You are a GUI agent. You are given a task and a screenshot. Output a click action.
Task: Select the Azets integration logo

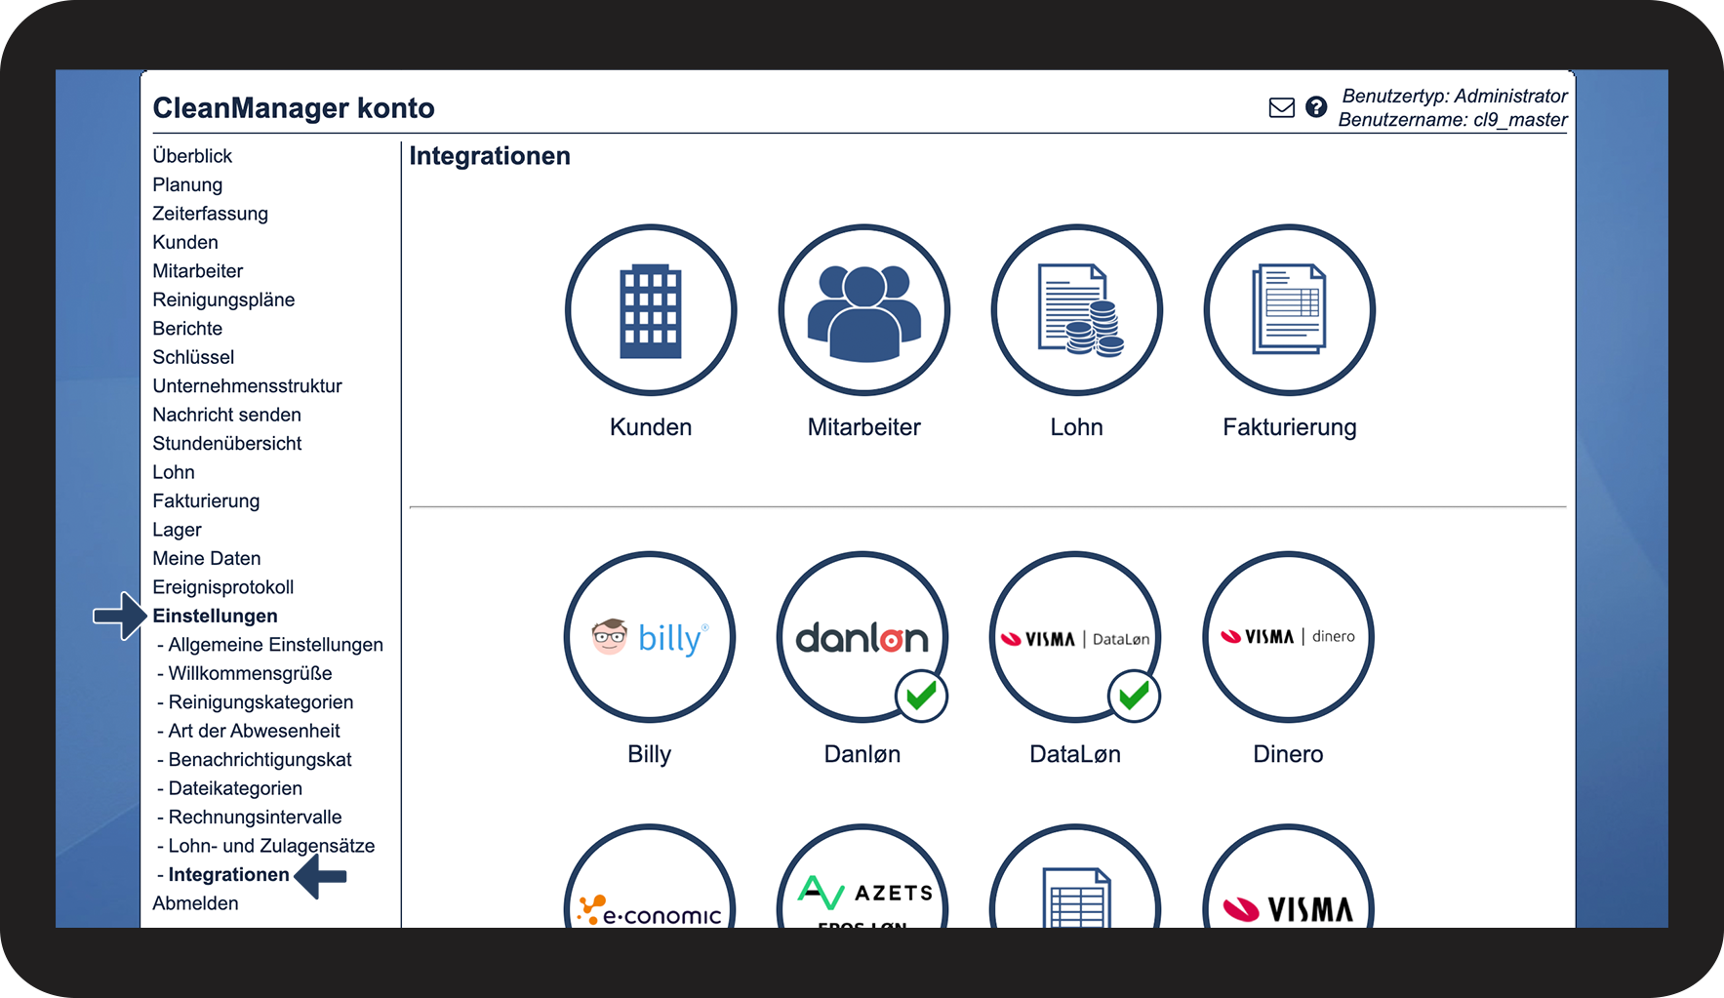[862, 878]
